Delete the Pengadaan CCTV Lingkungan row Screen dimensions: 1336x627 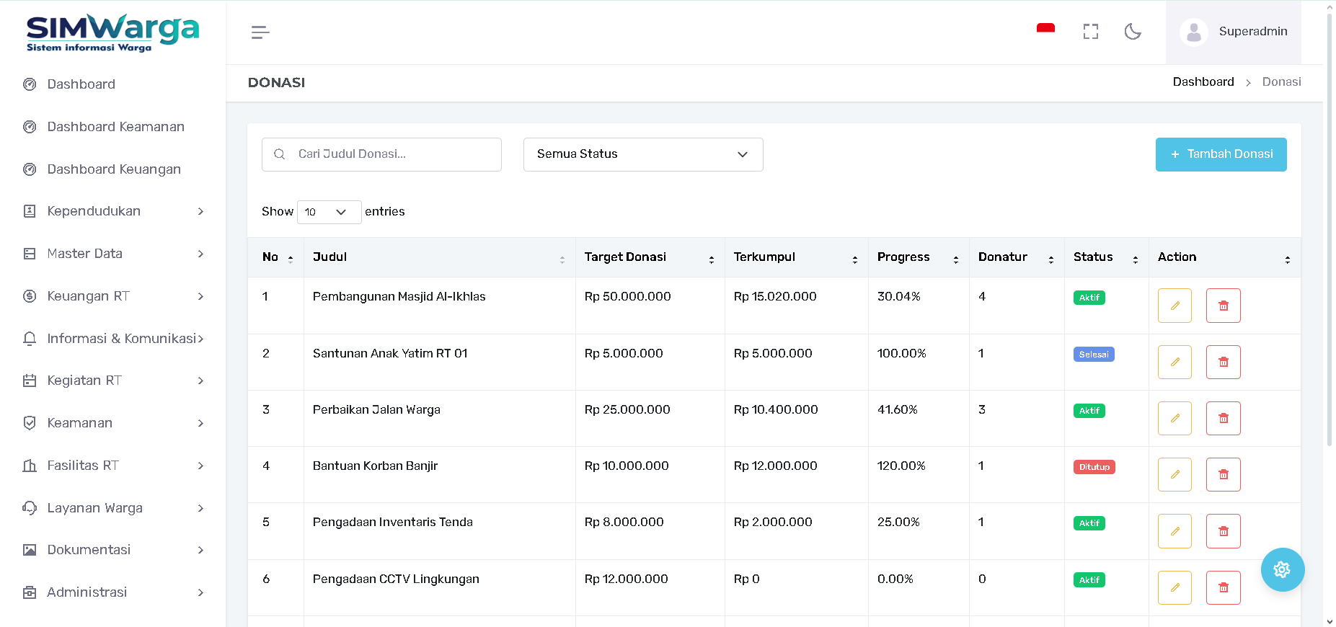(1223, 587)
